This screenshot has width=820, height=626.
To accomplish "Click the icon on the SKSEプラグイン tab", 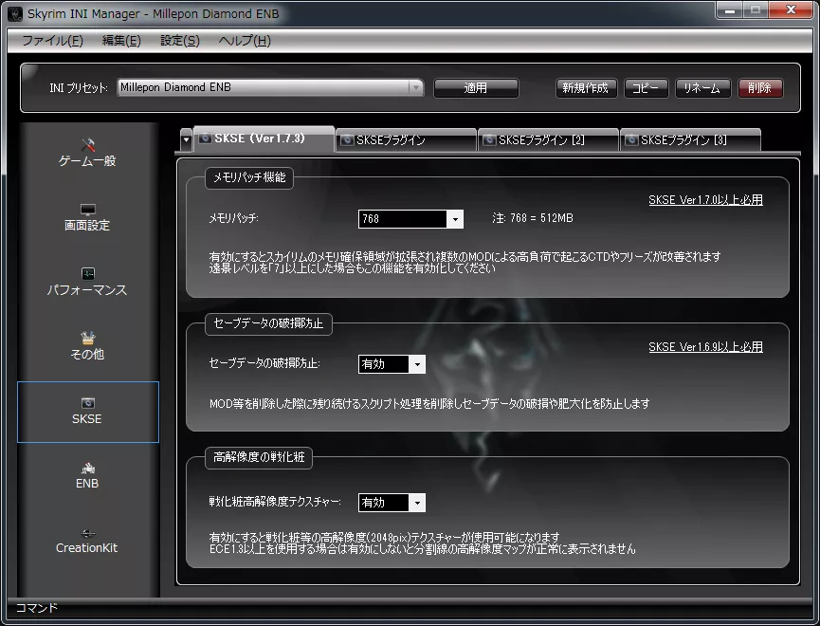I will (x=347, y=139).
